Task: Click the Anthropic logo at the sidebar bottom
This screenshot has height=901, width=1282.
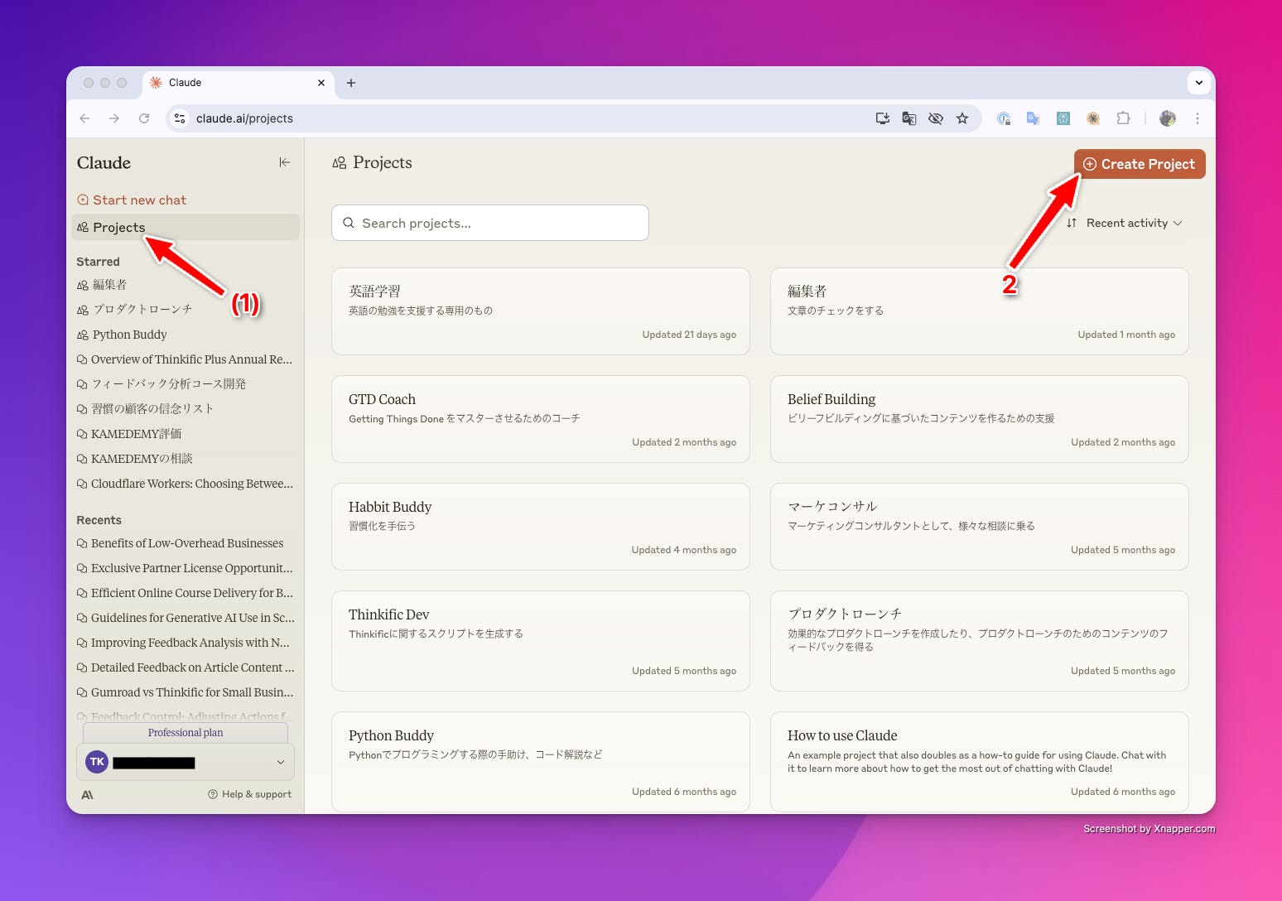Action: click(87, 795)
